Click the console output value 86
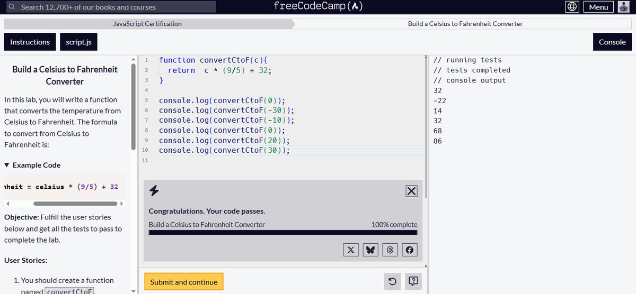This screenshot has width=636, height=294. tap(438, 141)
